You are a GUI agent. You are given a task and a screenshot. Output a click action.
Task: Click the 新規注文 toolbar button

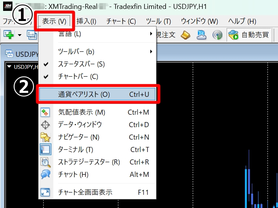point(166,35)
